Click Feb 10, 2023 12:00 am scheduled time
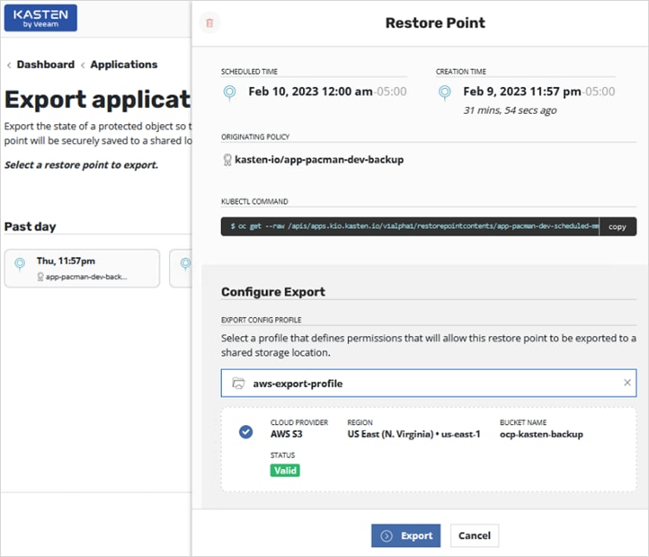649x557 pixels. (310, 92)
